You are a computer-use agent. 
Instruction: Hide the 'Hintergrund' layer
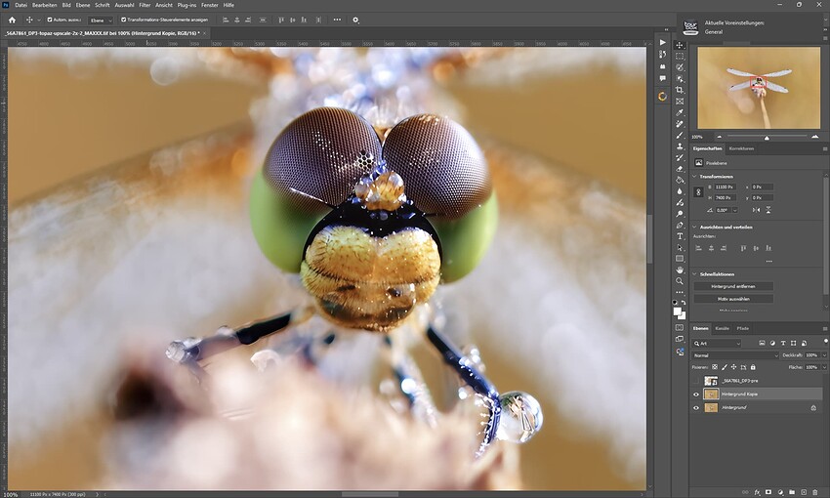pos(696,407)
